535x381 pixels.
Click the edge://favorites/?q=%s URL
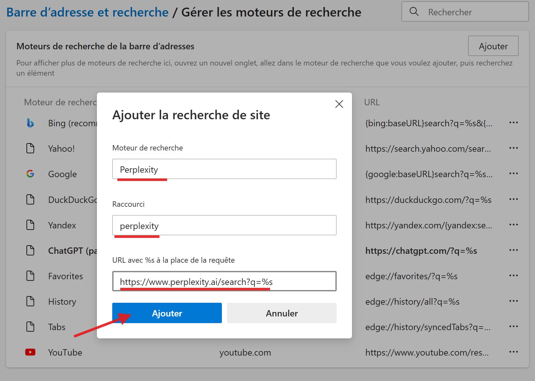(x=411, y=276)
